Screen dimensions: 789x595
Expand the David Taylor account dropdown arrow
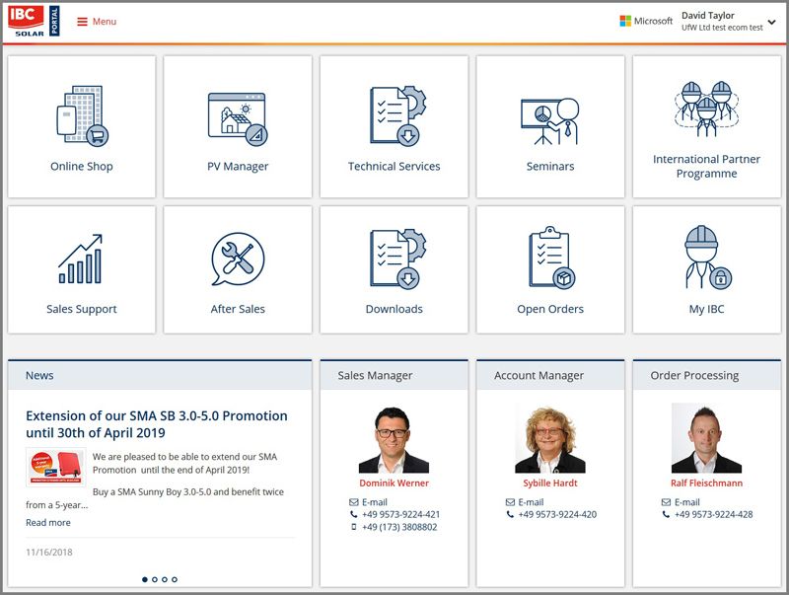[772, 22]
